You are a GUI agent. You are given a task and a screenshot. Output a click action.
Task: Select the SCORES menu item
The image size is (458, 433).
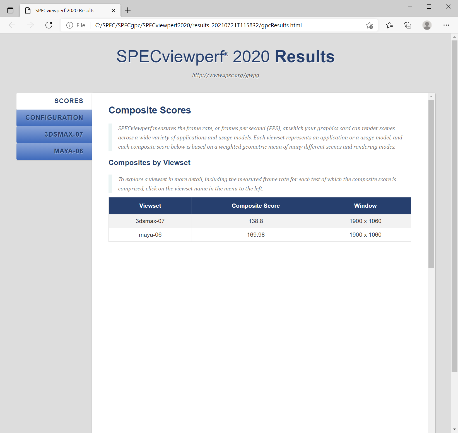54,101
